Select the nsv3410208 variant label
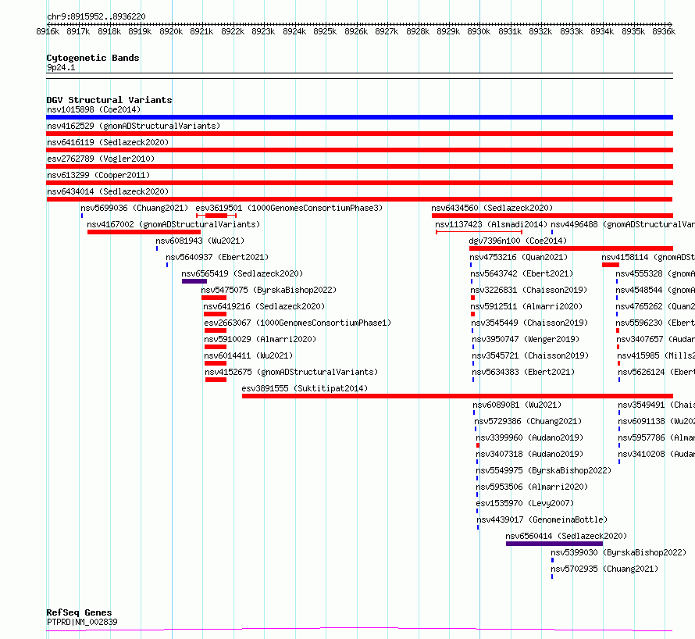 point(657,454)
